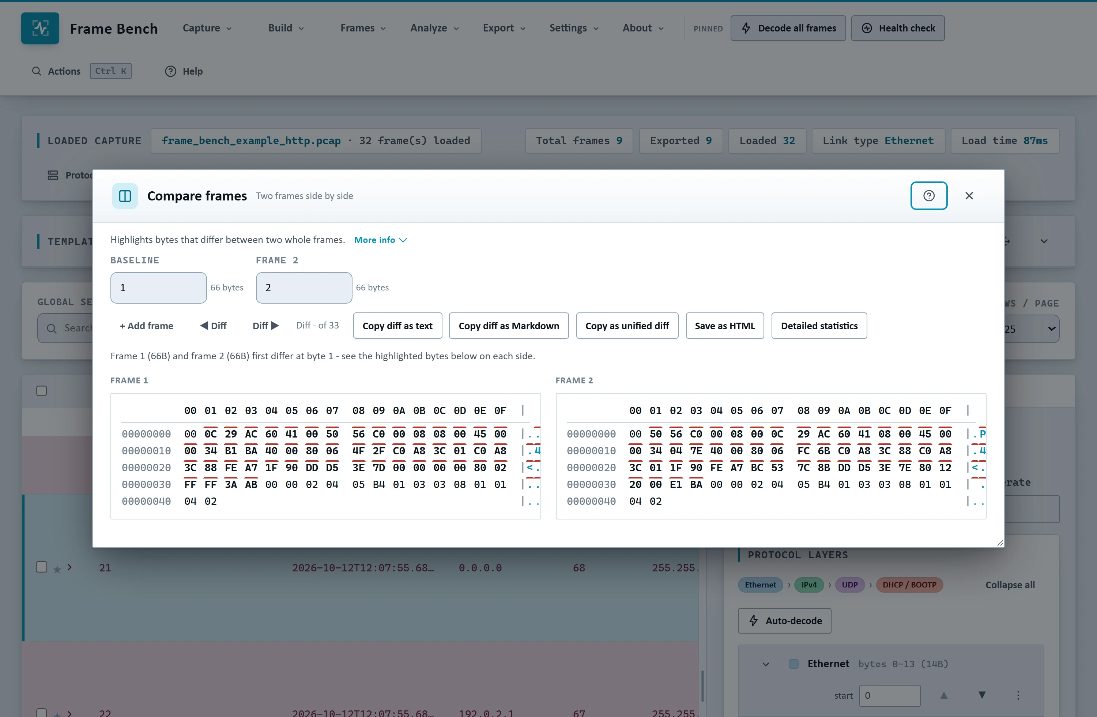Click the Frame Bench logo icon
The width and height of the screenshot is (1097, 717).
pyautogui.click(x=40, y=28)
